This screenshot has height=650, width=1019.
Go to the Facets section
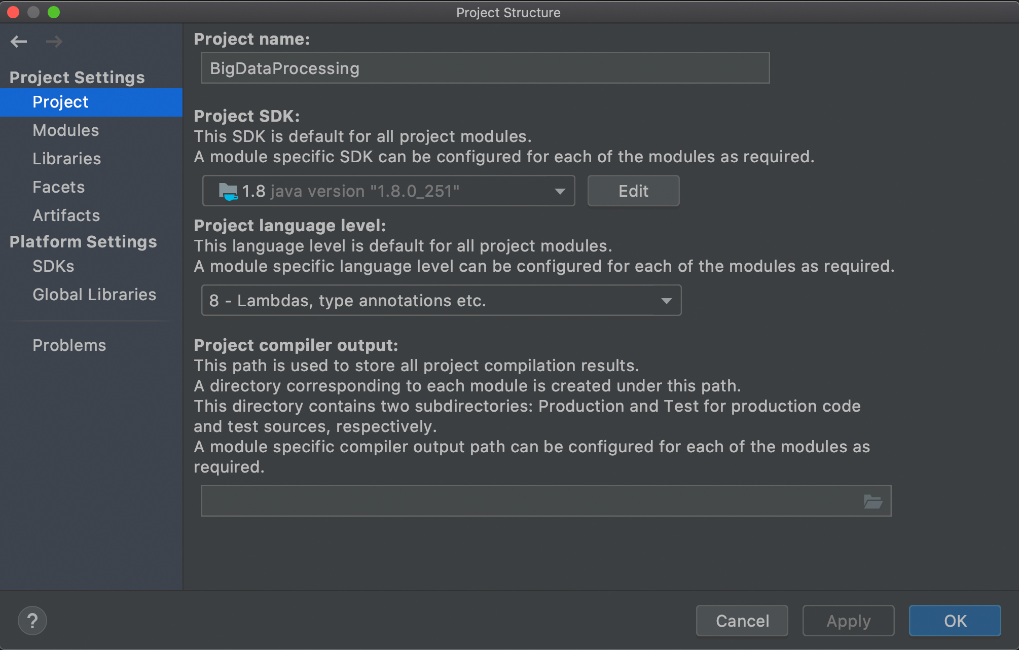click(x=59, y=187)
